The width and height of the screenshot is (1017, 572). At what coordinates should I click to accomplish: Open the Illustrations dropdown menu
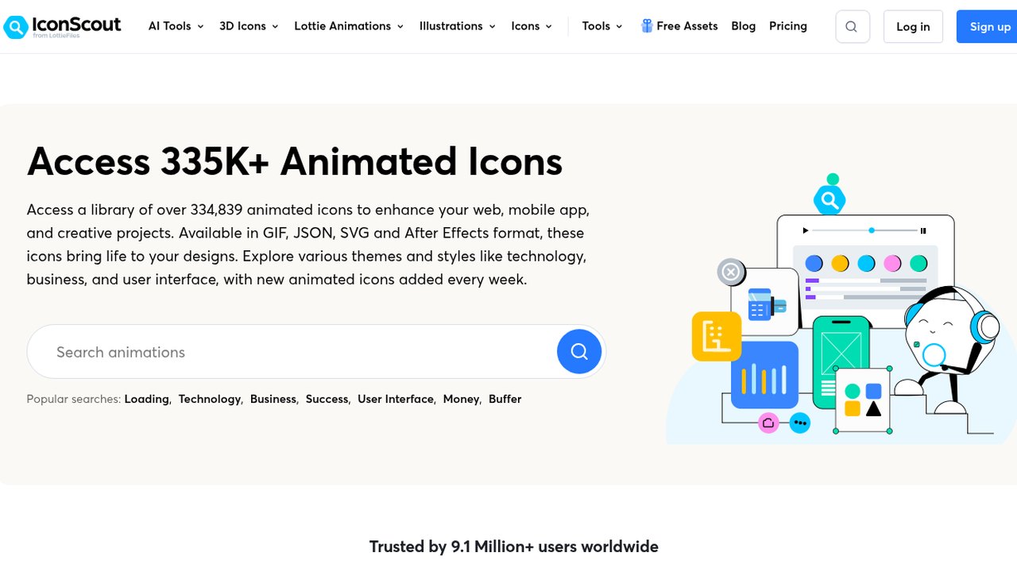tap(458, 26)
